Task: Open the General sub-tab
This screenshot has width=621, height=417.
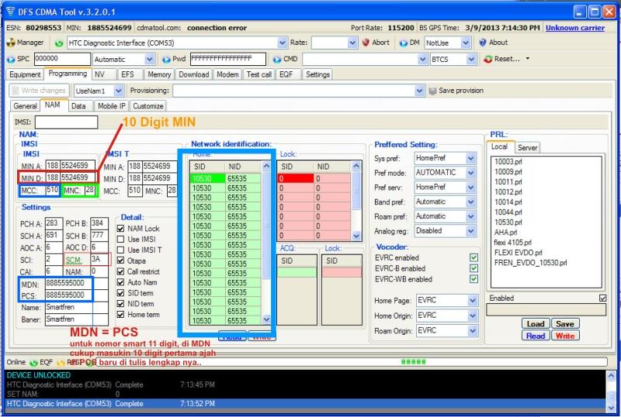Action: [x=25, y=106]
